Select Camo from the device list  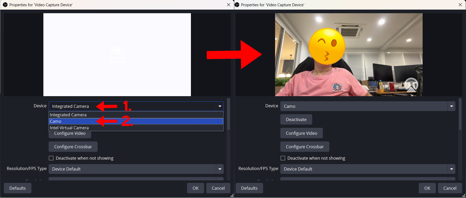[x=56, y=121]
